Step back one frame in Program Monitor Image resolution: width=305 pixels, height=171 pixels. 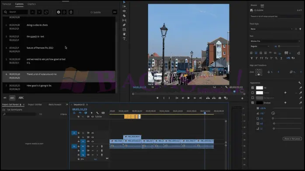183,98
